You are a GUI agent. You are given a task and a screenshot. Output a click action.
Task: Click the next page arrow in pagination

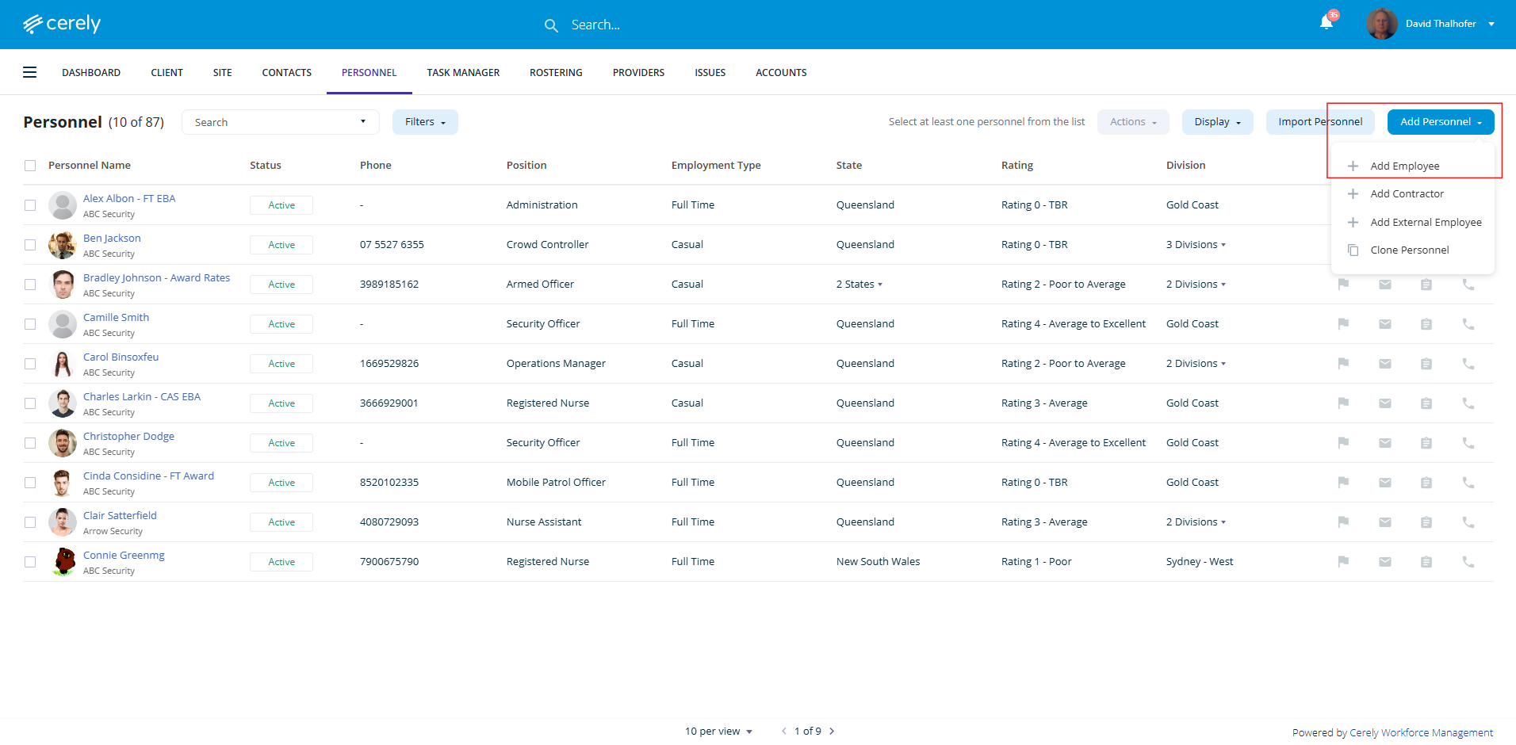click(x=832, y=732)
